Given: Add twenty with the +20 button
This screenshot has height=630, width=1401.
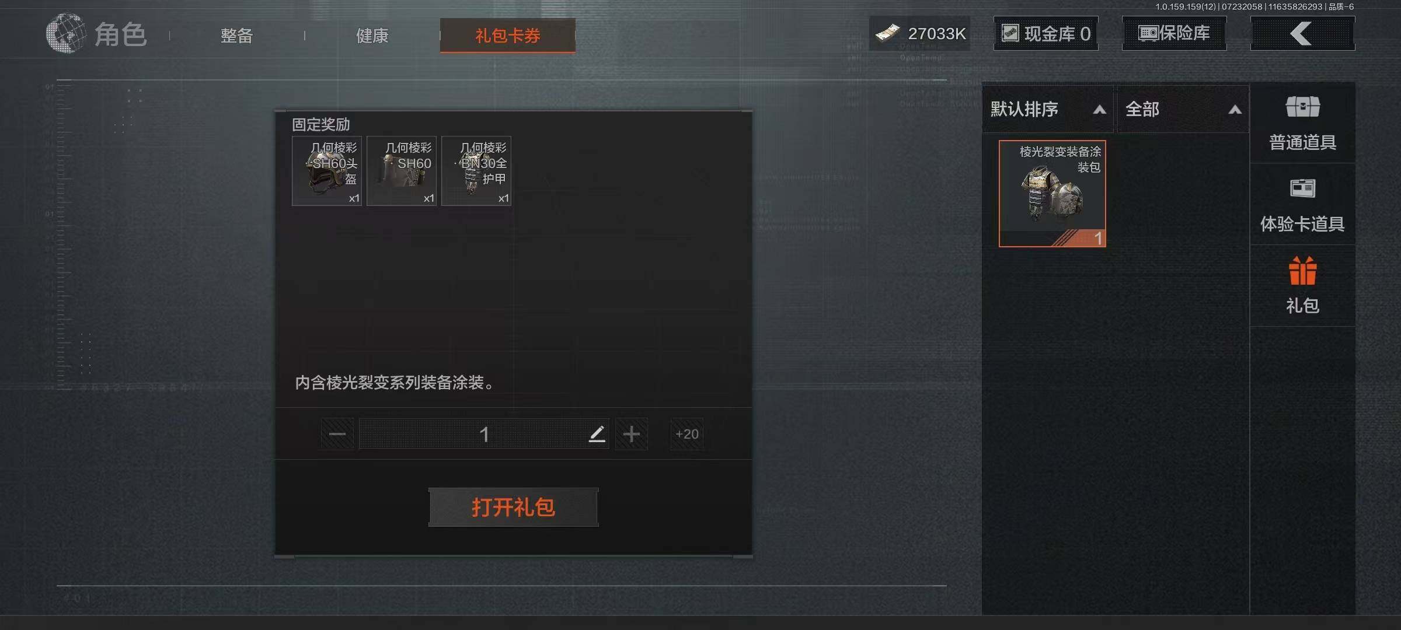Looking at the screenshot, I should [x=686, y=433].
